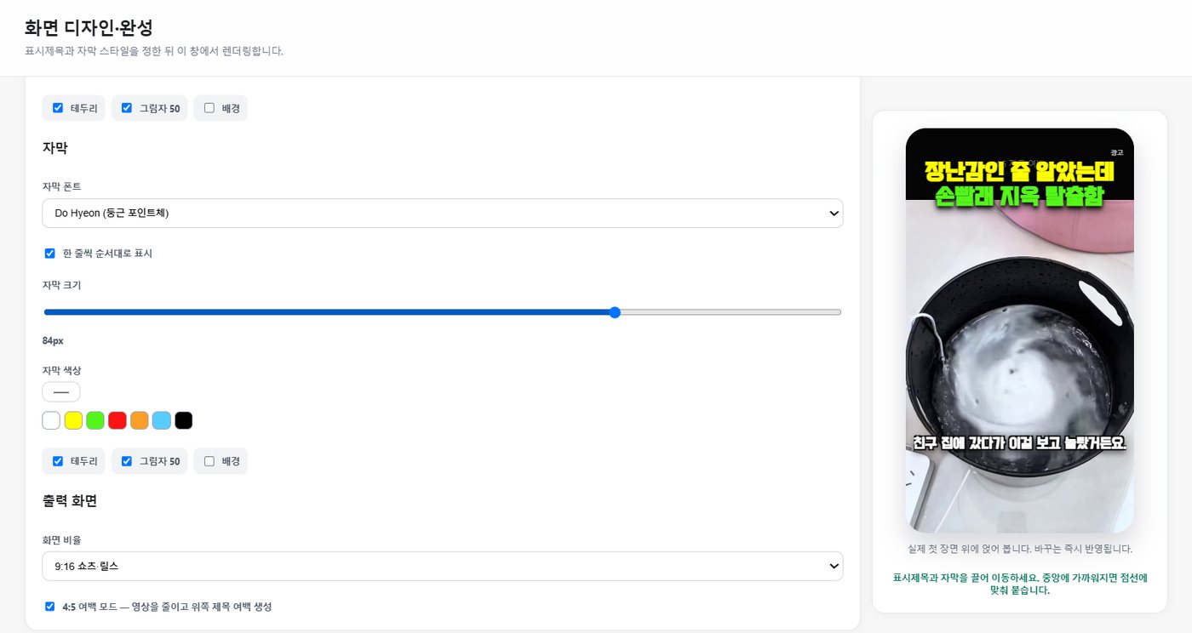The image size is (1192, 633).
Task: Enable the subtitle 배경 checkbox
Action: (209, 461)
